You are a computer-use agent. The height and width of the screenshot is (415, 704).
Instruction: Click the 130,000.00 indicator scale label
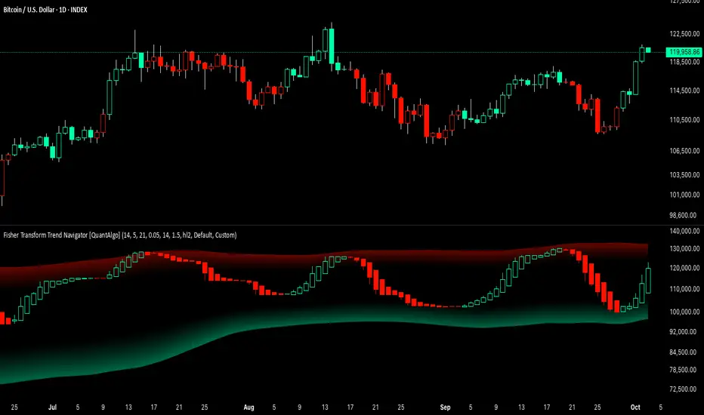(684, 248)
